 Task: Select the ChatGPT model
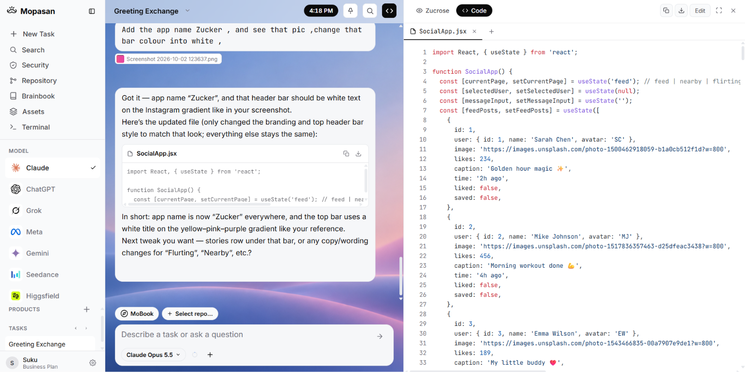(x=52, y=189)
